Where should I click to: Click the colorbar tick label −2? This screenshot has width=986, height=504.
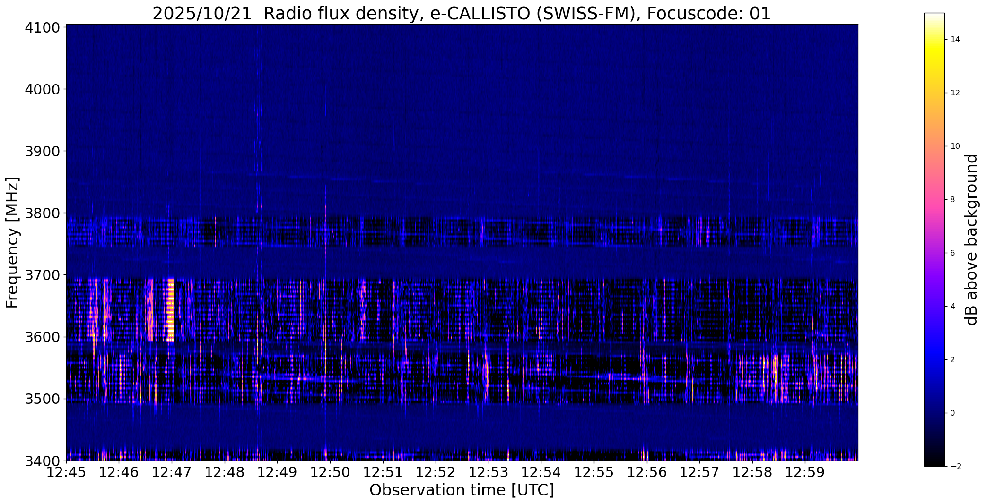tap(955, 467)
